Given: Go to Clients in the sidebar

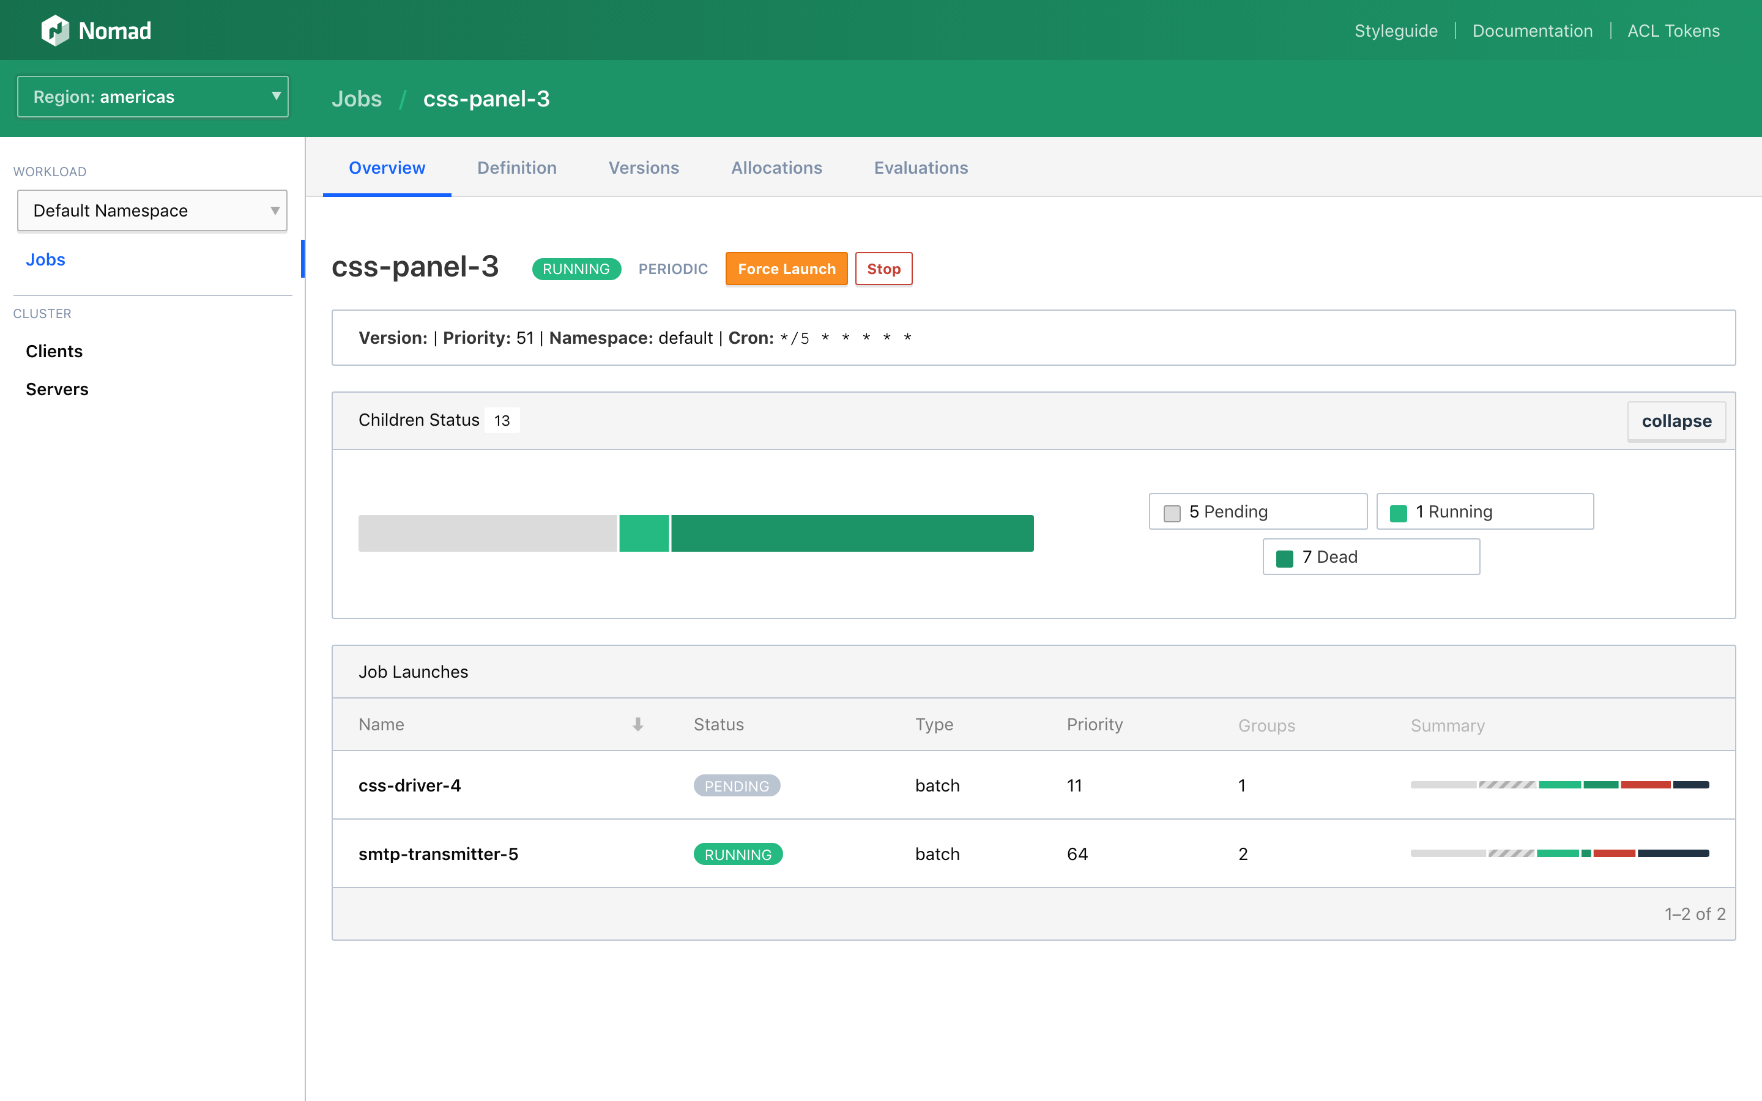Looking at the screenshot, I should 54,351.
